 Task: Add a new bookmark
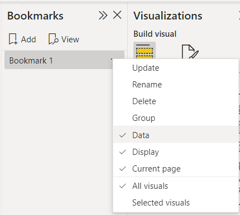click(x=22, y=39)
